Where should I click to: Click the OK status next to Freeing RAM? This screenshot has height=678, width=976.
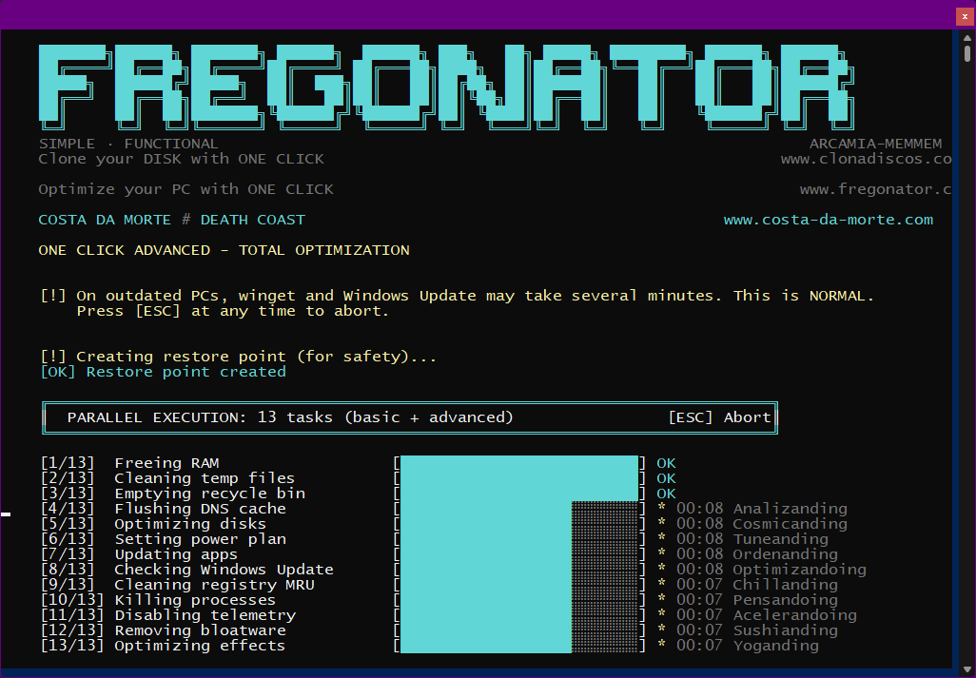666,463
